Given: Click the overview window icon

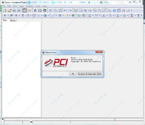Looking at the screenshot, I should (40, 10).
